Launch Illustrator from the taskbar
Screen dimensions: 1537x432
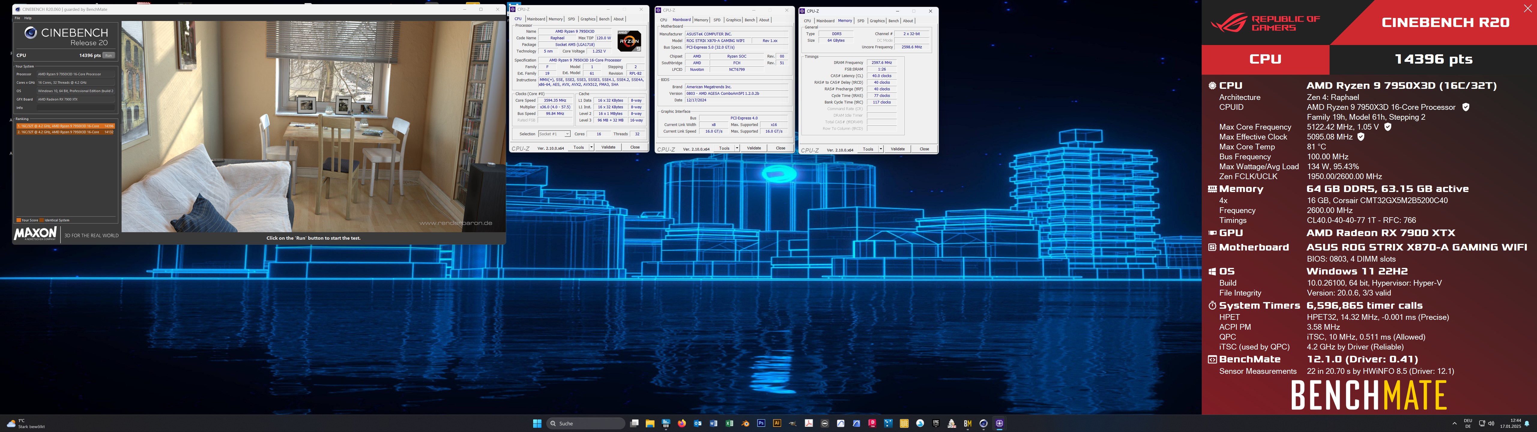[777, 423]
